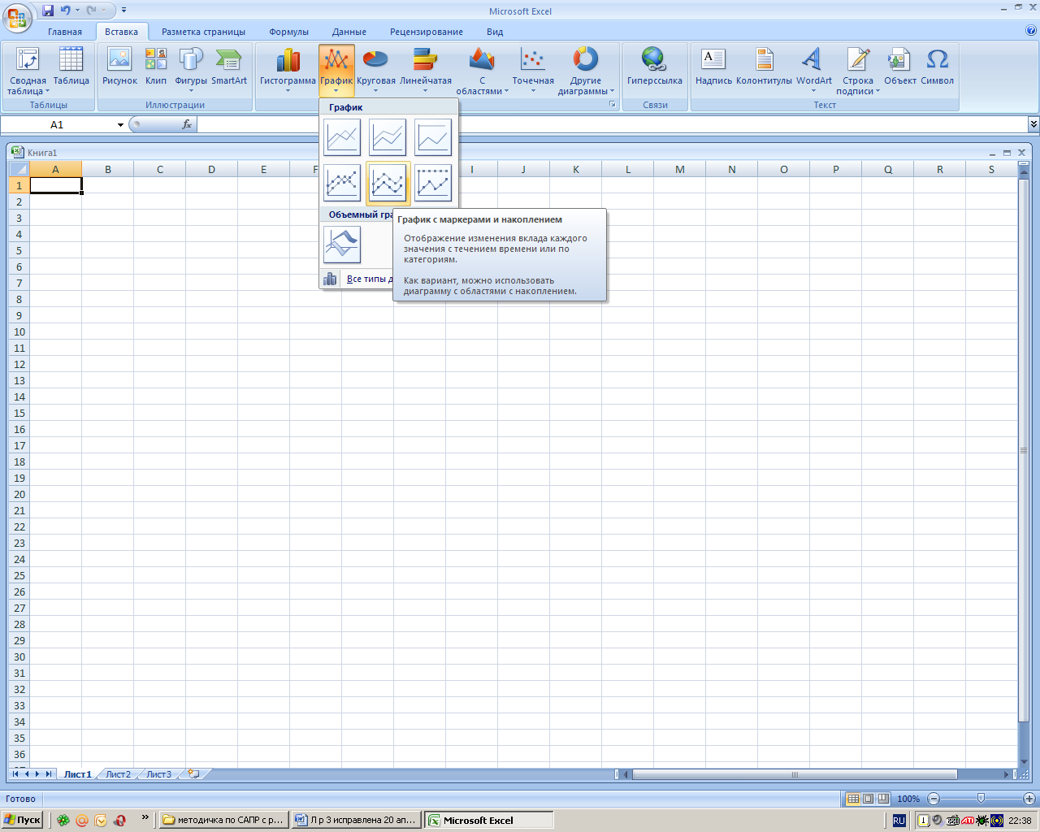Select row 15 header

point(19,413)
